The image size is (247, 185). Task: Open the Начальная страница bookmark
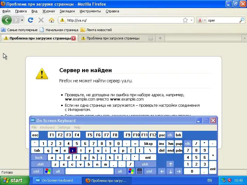[x=59, y=30]
